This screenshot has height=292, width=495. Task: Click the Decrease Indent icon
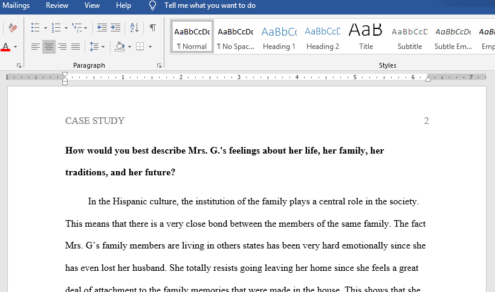point(102,28)
